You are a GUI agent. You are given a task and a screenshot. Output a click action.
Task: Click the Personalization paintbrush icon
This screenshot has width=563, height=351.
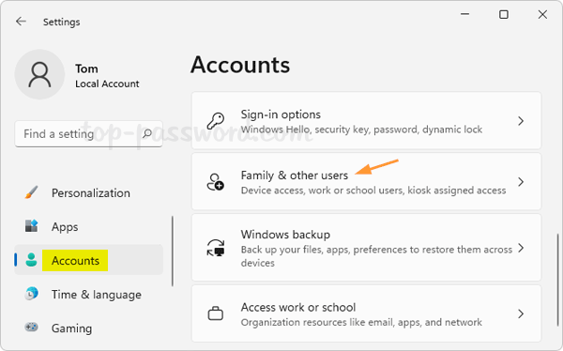click(x=32, y=192)
